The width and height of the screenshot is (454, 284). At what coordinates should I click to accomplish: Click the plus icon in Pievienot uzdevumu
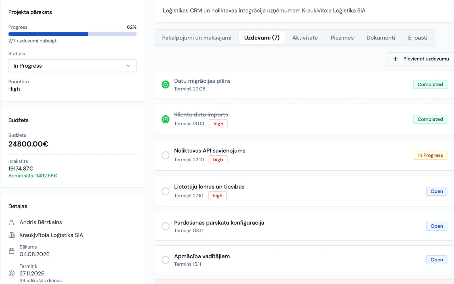point(395,59)
